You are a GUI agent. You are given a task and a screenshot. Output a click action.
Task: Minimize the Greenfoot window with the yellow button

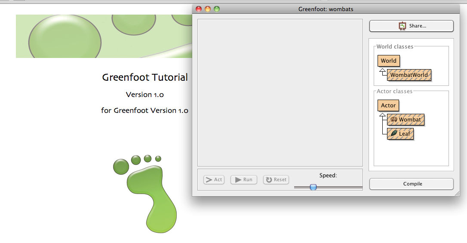point(208,9)
